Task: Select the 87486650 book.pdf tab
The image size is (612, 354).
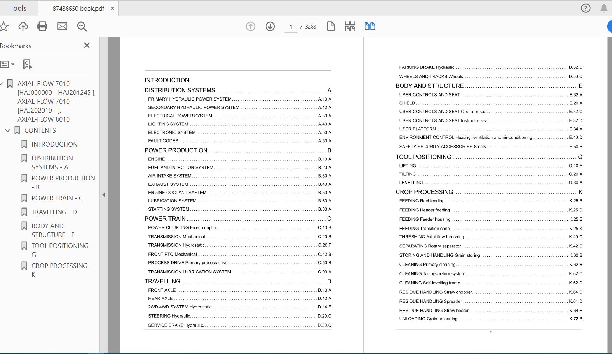Action: pos(78,9)
